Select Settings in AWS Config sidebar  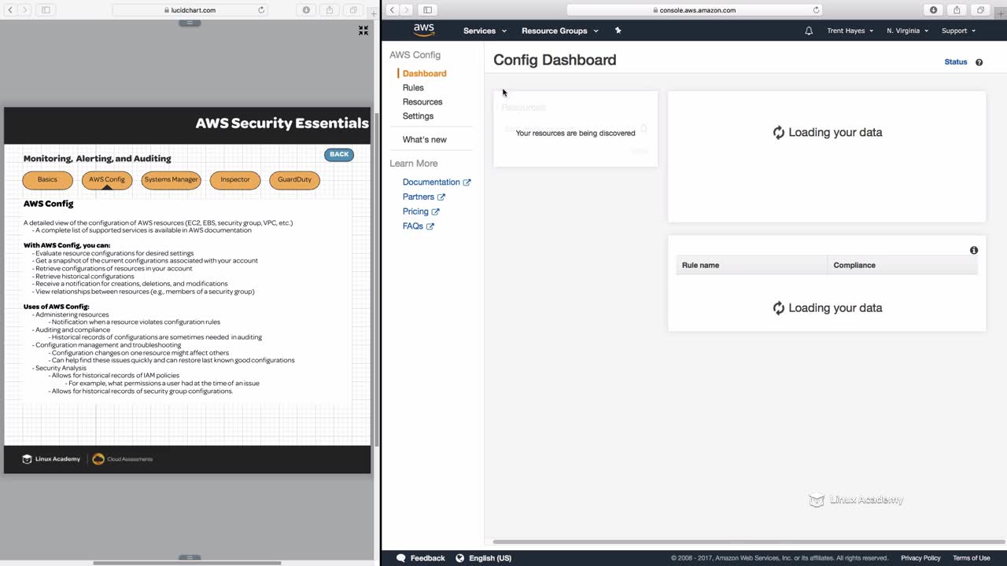pyautogui.click(x=418, y=116)
